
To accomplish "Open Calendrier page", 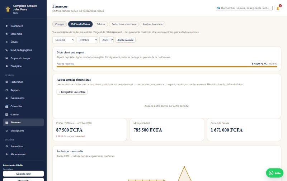I will [23, 106].
